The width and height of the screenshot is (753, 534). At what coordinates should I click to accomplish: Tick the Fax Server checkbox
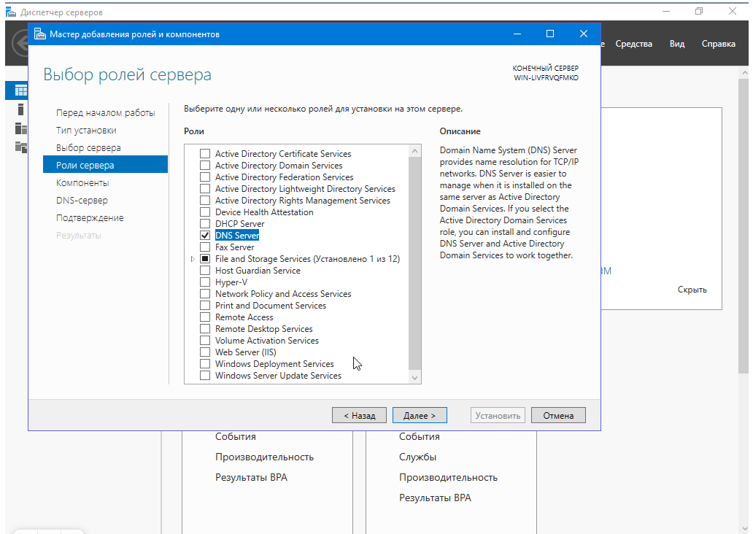pos(205,247)
